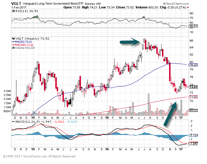
Task: Click the red MA(200) line marker in legend
Action: coord(13,45)
